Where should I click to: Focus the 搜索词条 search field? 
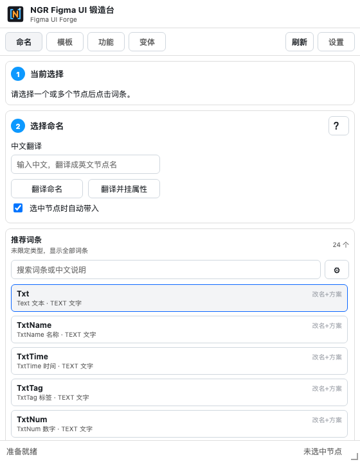[x=166, y=269]
